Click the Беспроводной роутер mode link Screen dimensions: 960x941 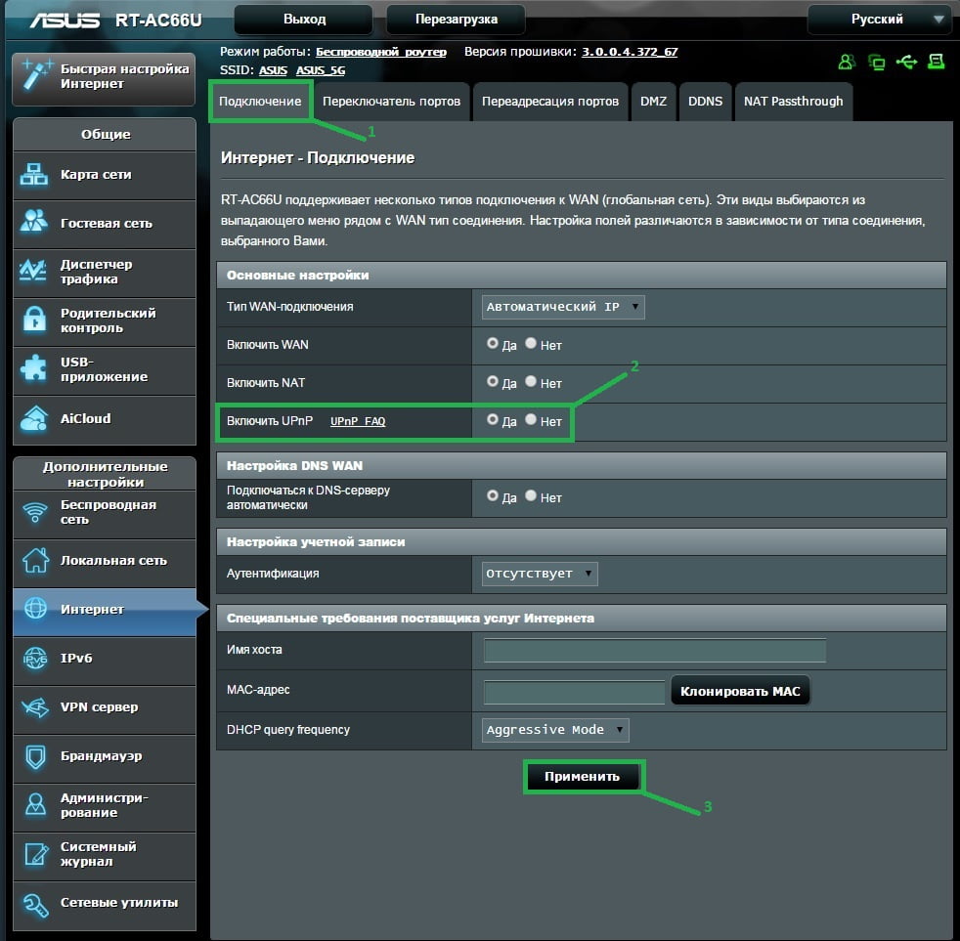tap(381, 52)
